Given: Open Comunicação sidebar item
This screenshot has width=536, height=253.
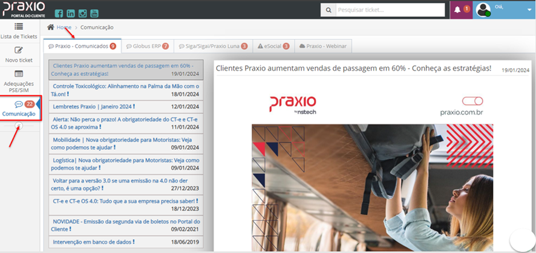Looking at the screenshot, I should click(20, 108).
